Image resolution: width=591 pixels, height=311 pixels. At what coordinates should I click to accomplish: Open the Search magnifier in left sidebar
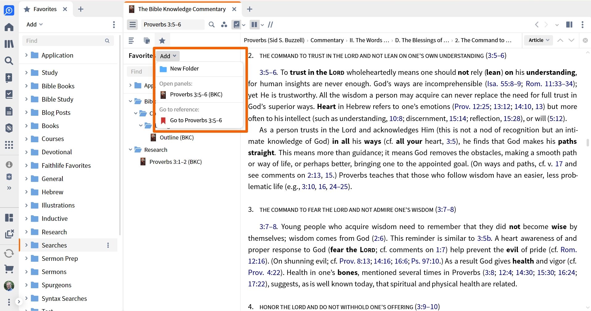9,61
